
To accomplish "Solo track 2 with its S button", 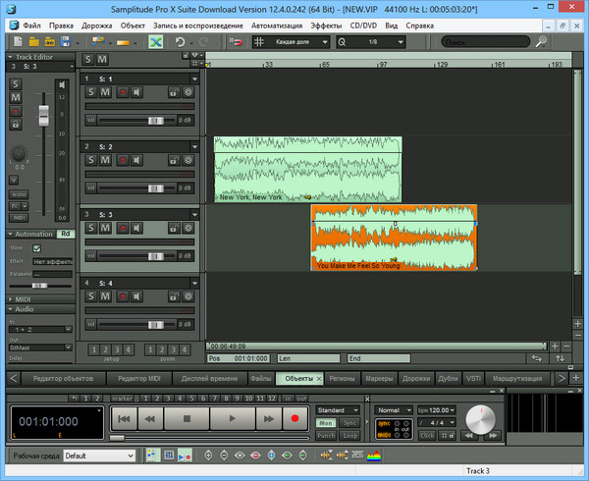I will tap(91, 160).
